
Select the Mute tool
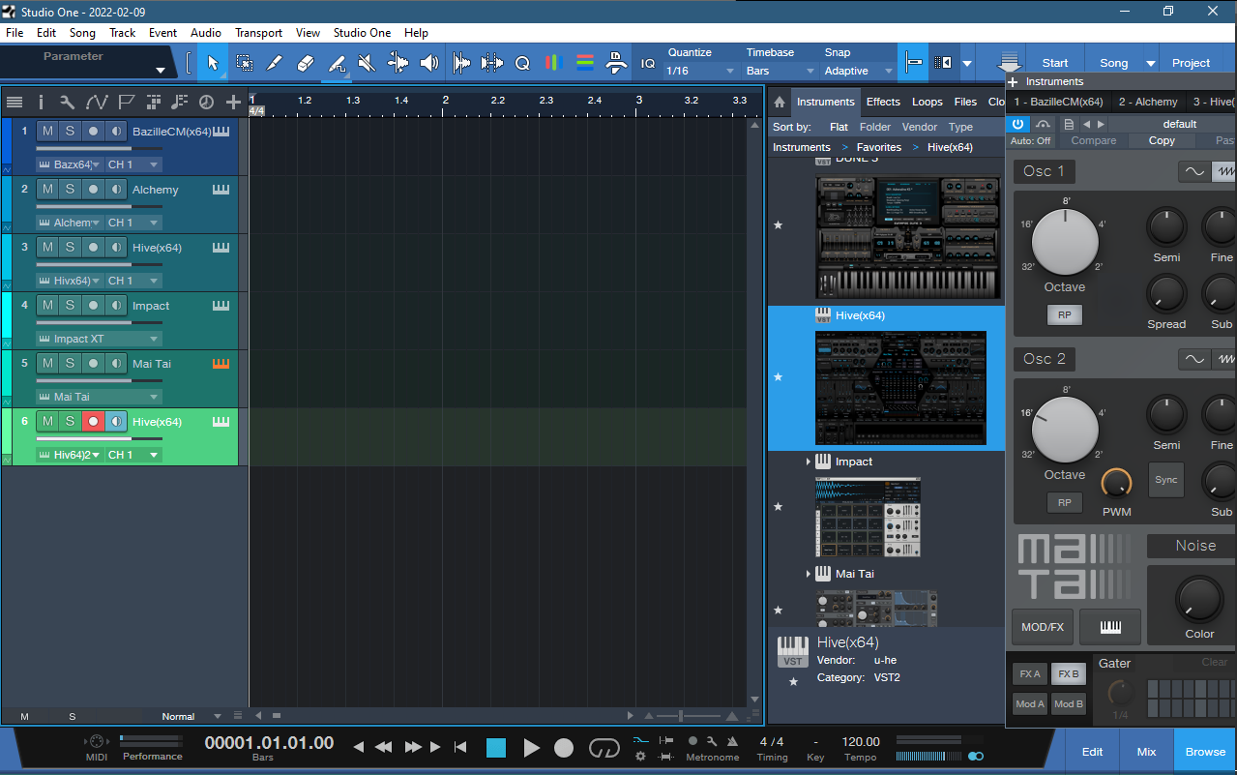[x=367, y=63]
